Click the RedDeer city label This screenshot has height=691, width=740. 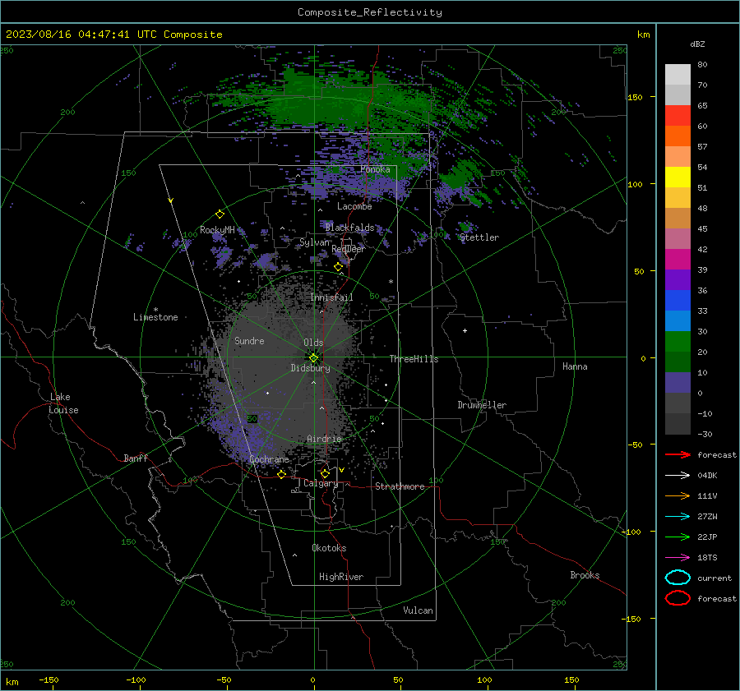(x=349, y=249)
